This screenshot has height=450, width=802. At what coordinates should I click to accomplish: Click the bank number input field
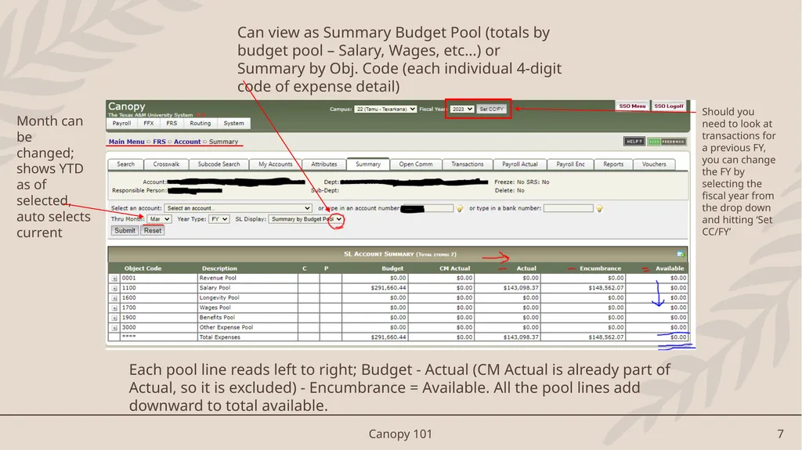tap(569, 208)
